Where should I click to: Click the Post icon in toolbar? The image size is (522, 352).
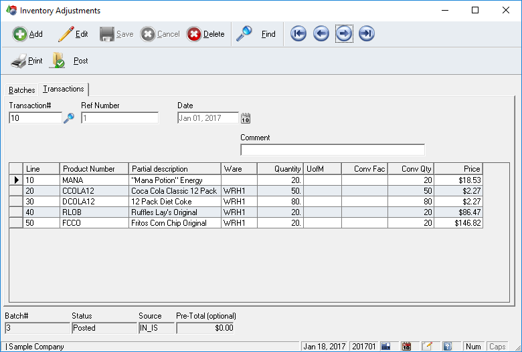(x=58, y=61)
